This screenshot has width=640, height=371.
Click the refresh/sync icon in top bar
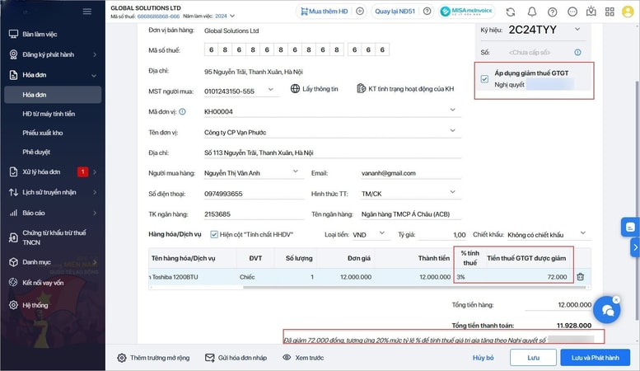pos(511,12)
